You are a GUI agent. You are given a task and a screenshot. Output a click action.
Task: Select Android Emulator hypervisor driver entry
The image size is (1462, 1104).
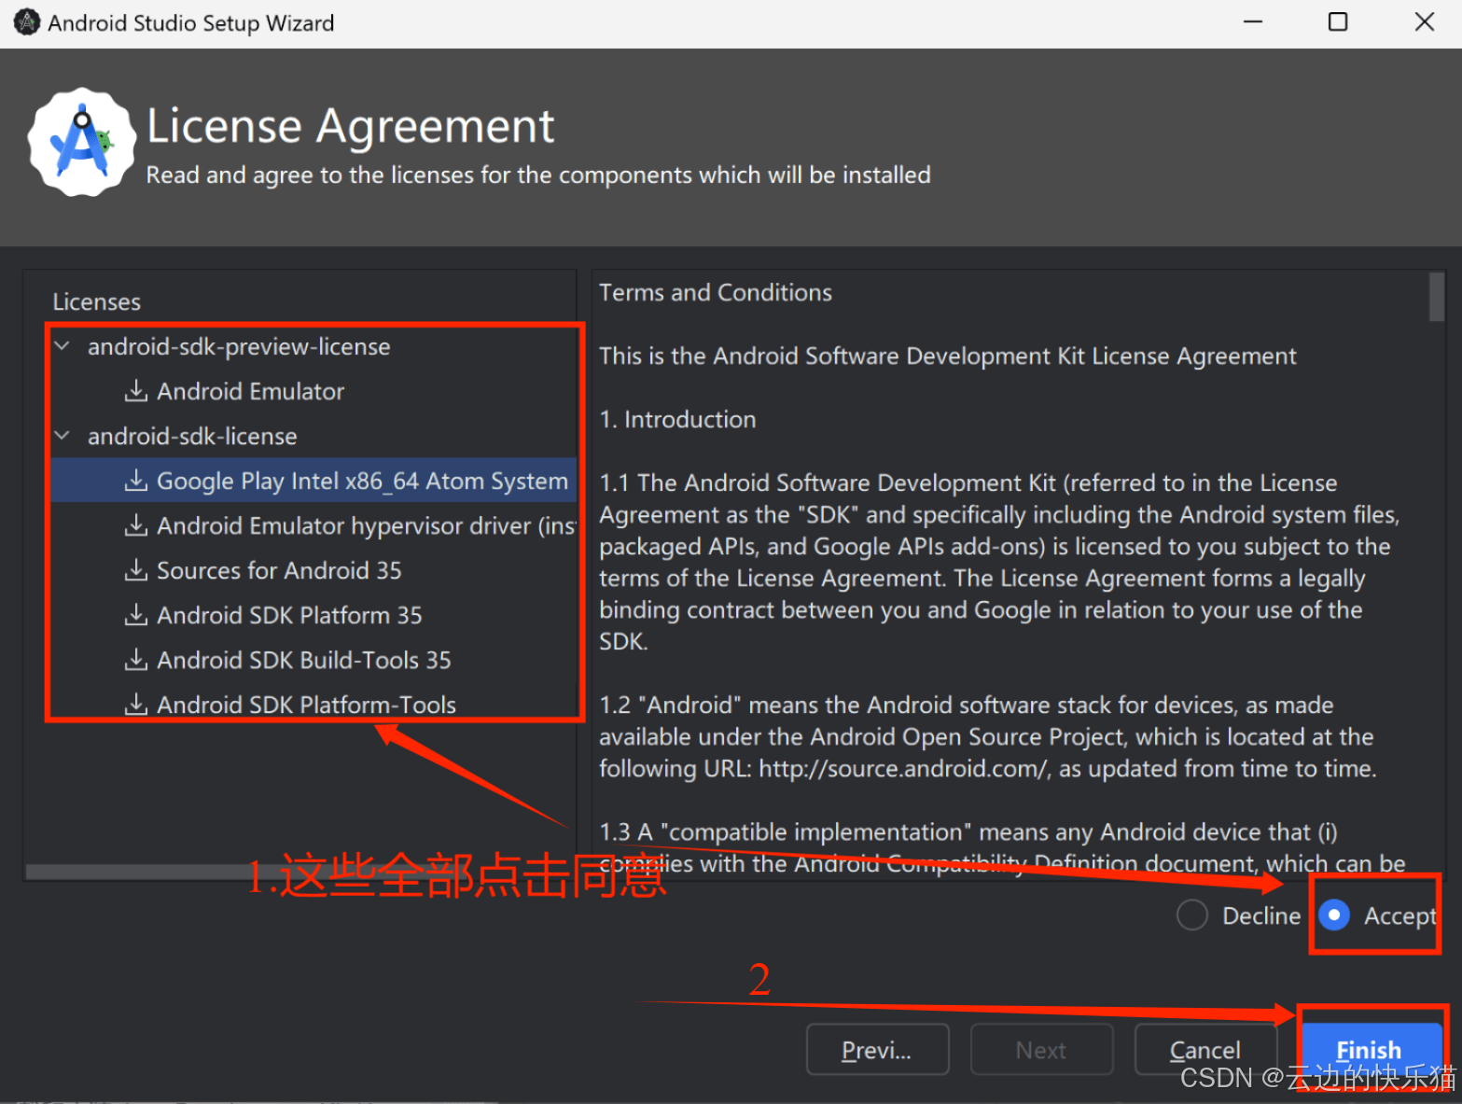(x=366, y=525)
